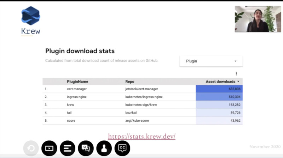Click the Krew wordmark text
The width and height of the screenshot is (283, 158).
point(30,31)
